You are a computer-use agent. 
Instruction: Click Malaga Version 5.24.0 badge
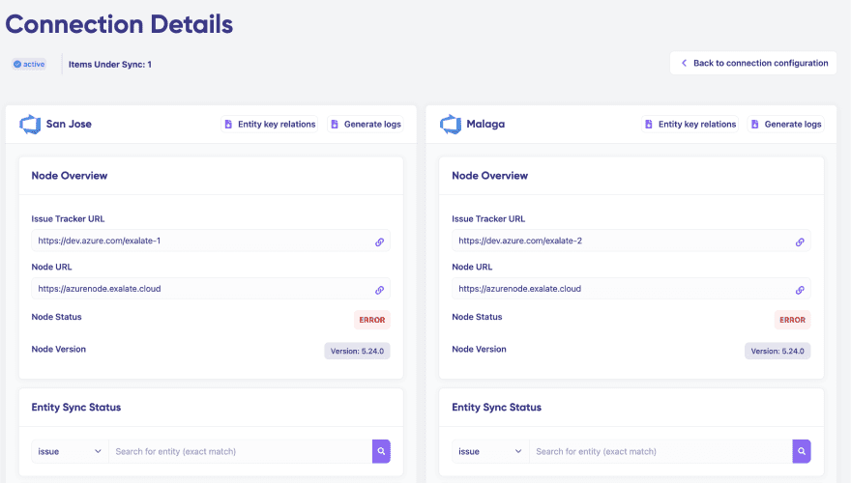(x=778, y=352)
